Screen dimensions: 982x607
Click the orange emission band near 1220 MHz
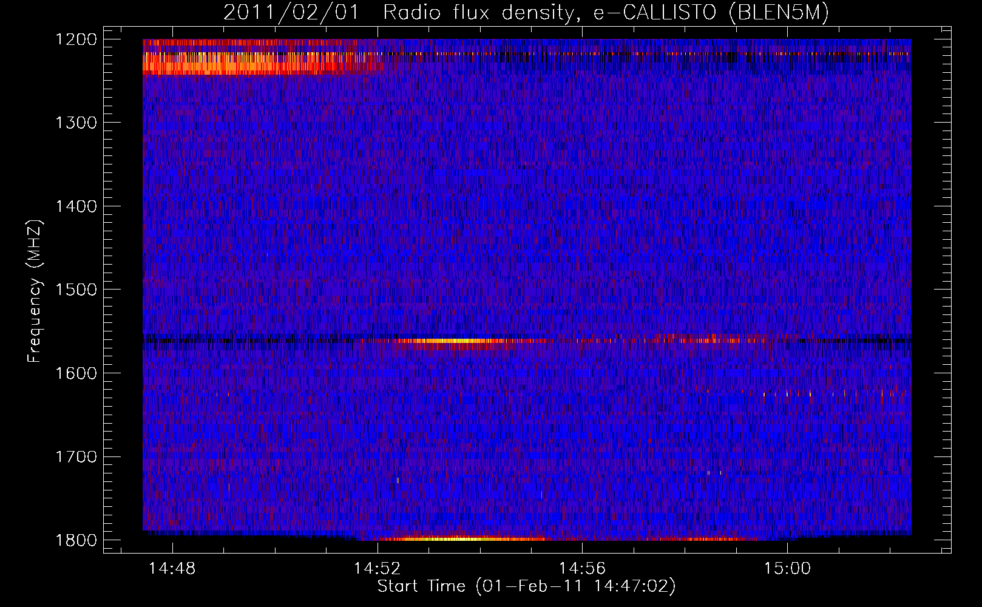click(243, 63)
